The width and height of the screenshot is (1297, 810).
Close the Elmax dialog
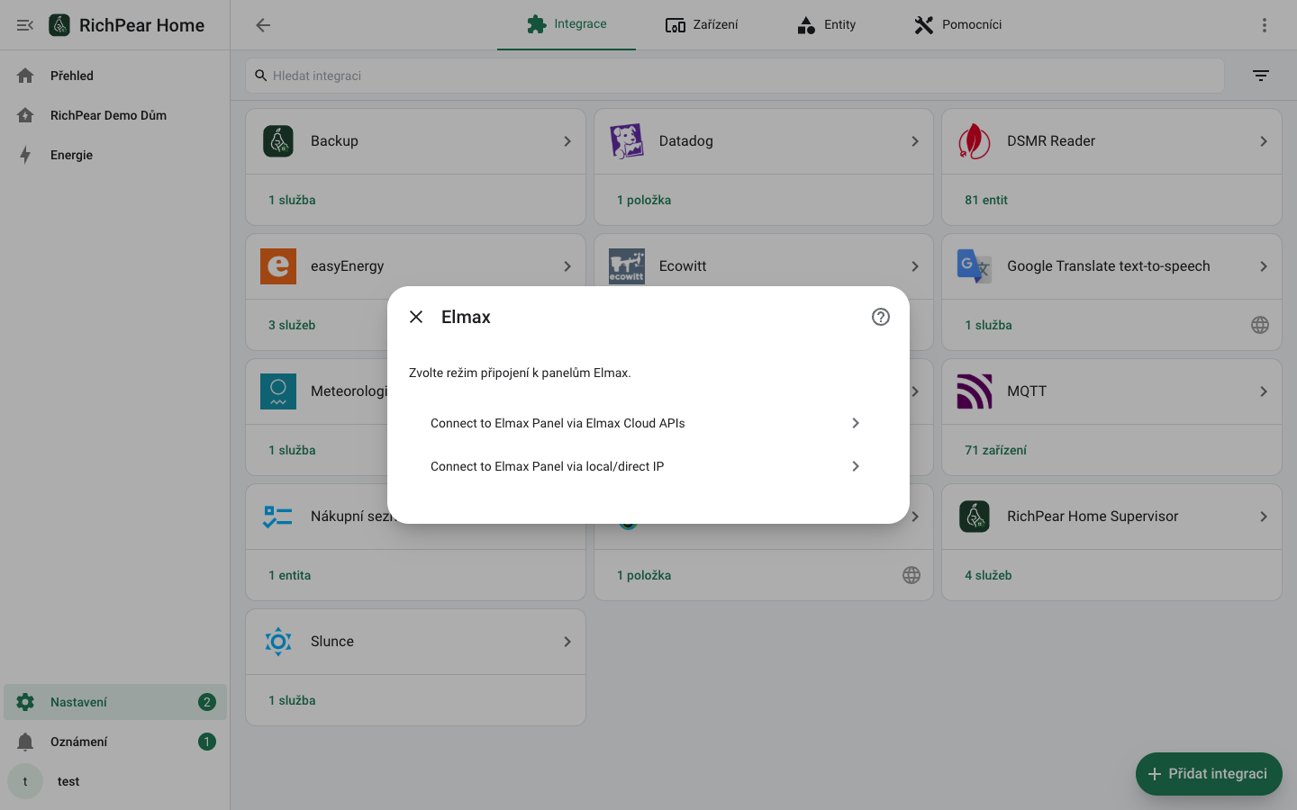coord(416,317)
